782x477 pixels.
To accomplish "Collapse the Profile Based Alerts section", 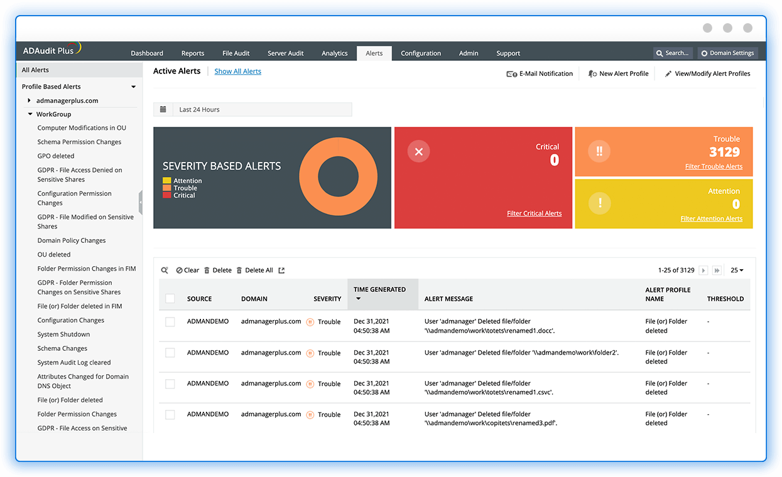I will [x=133, y=87].
